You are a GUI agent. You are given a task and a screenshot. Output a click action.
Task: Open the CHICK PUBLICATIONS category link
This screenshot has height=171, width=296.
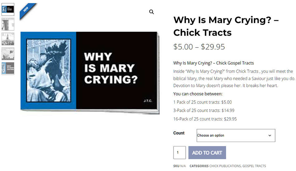click(x=225, y=166)
